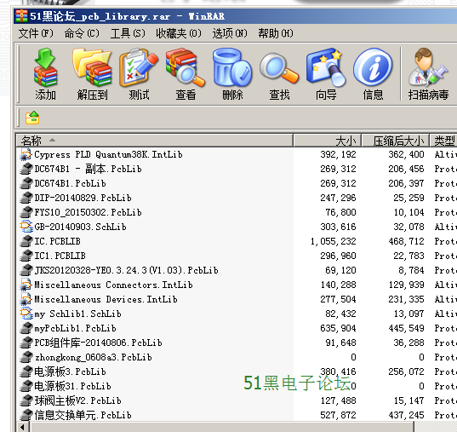The image size is (457, 432).
Task: Click icon of Miscellaneous Connectors.IntLib
Action: tap(26, 285)
